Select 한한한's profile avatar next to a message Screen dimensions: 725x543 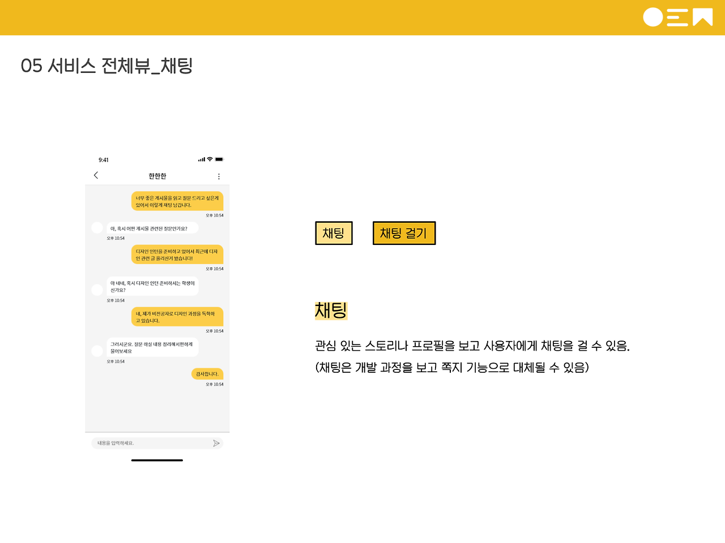[97, 227]
